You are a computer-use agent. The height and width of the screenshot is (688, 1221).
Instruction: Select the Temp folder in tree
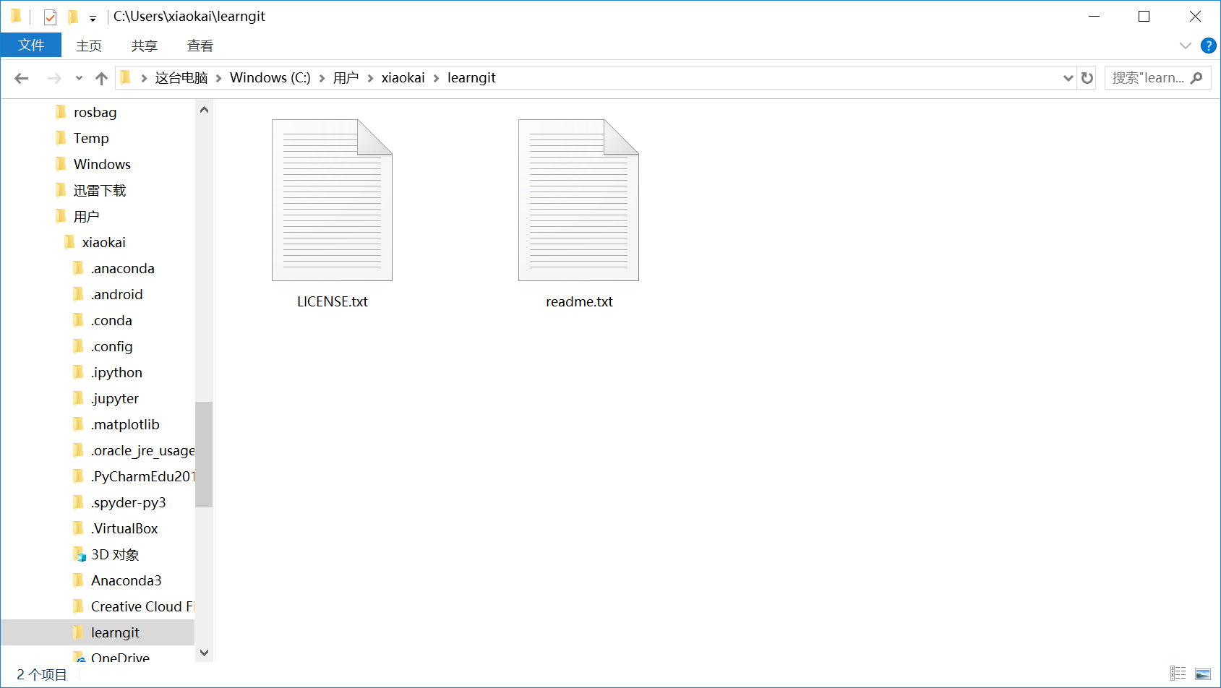(91, 138)
